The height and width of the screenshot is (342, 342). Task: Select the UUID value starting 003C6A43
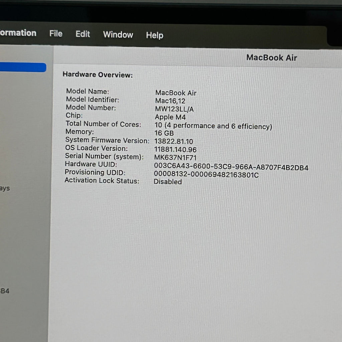click(x=231, y=167)
